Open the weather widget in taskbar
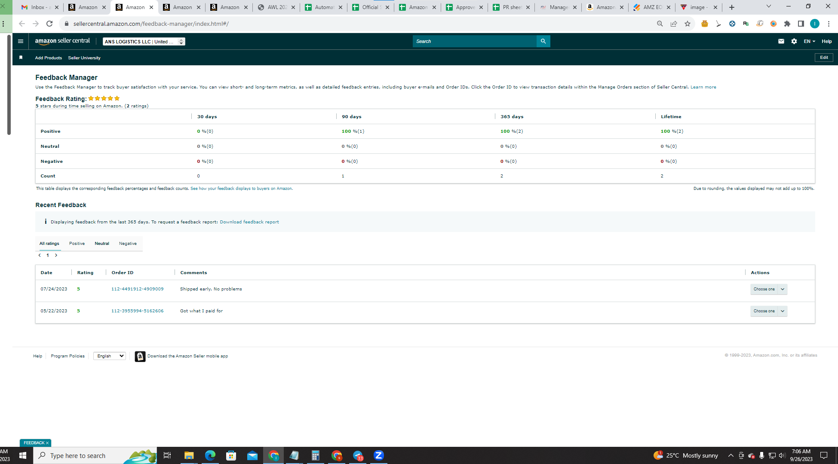This screenshot has height=464, width=838. tap(686, 455)
